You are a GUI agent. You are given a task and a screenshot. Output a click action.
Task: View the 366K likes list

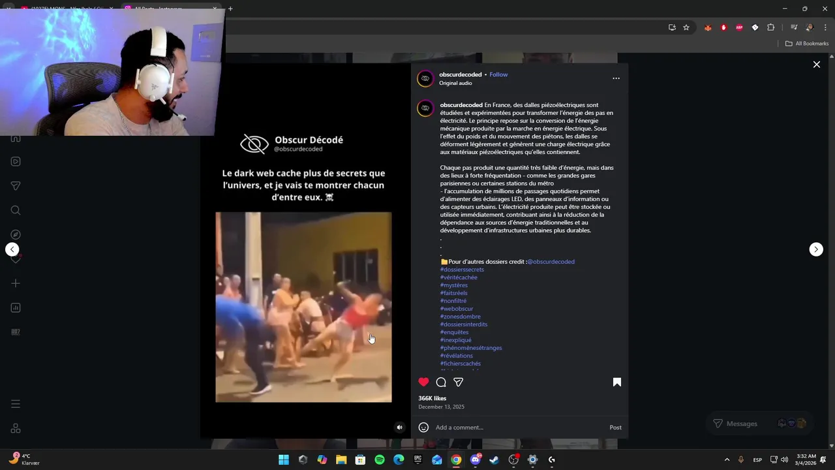(432, 398)
